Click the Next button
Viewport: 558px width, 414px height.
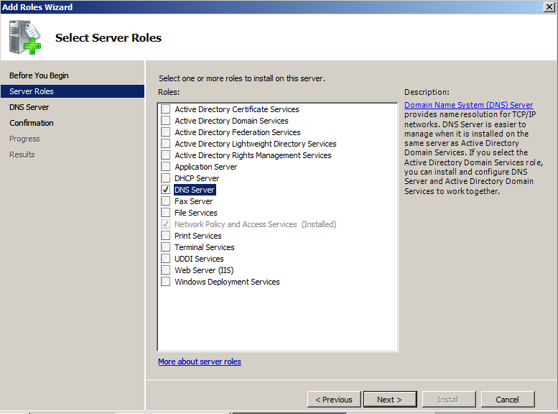[x=389, y=400]
